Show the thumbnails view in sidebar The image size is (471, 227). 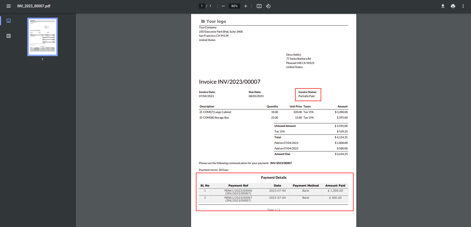tap(9, 21)
